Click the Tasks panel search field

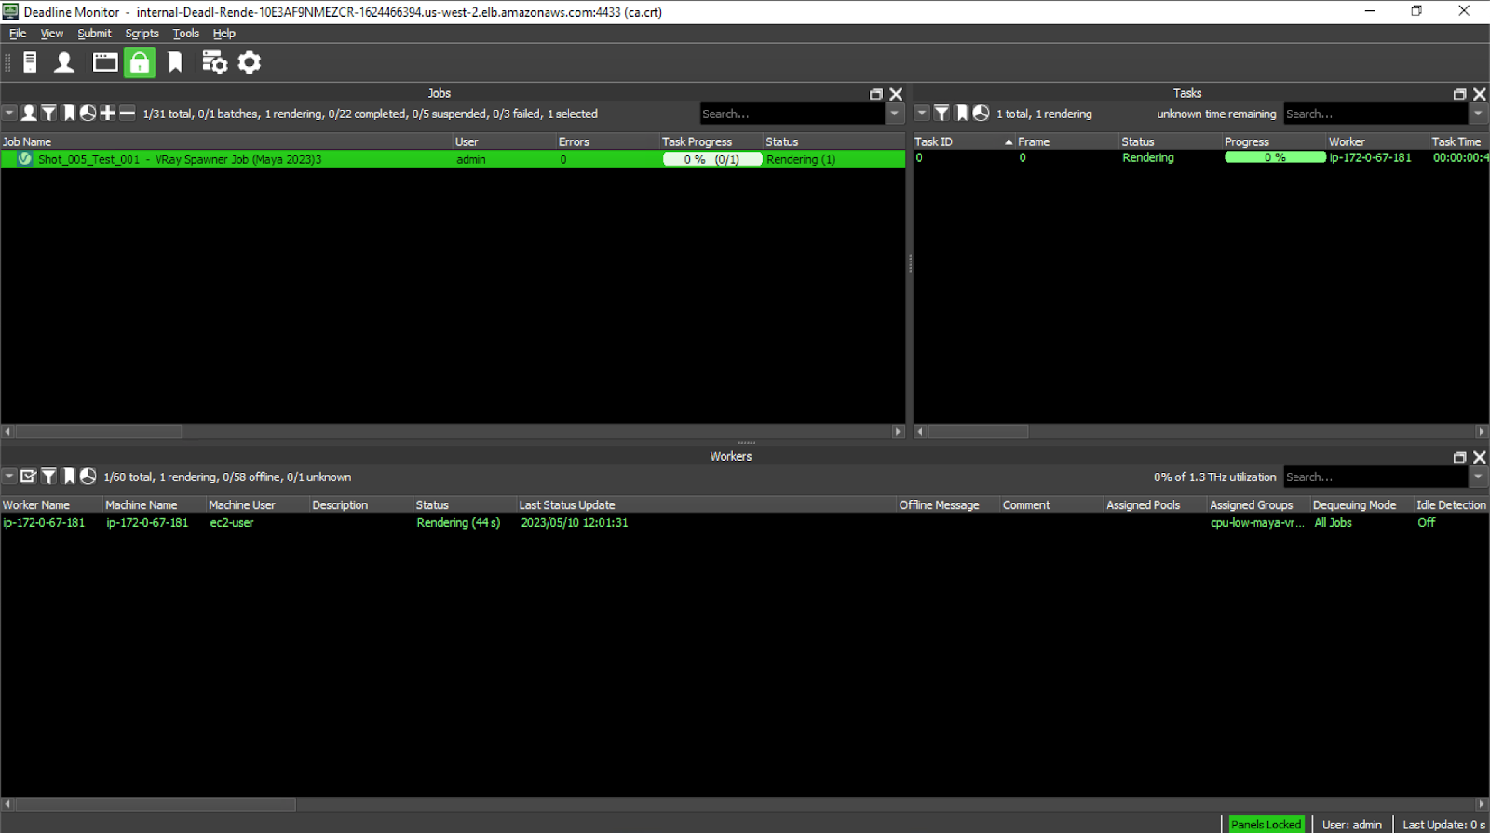click(1375, 114)
